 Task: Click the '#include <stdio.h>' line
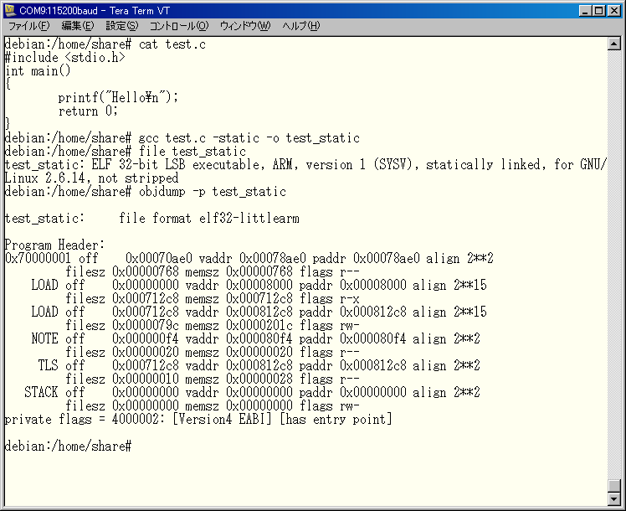[x=65, y=58]
